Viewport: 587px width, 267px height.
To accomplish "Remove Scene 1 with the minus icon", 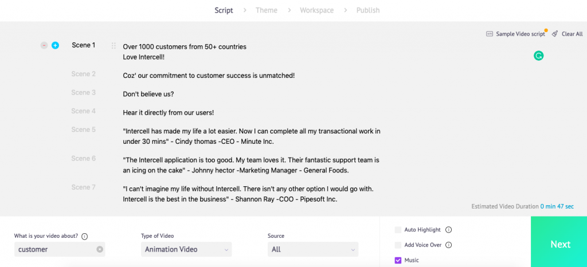I will pos(44,45).
